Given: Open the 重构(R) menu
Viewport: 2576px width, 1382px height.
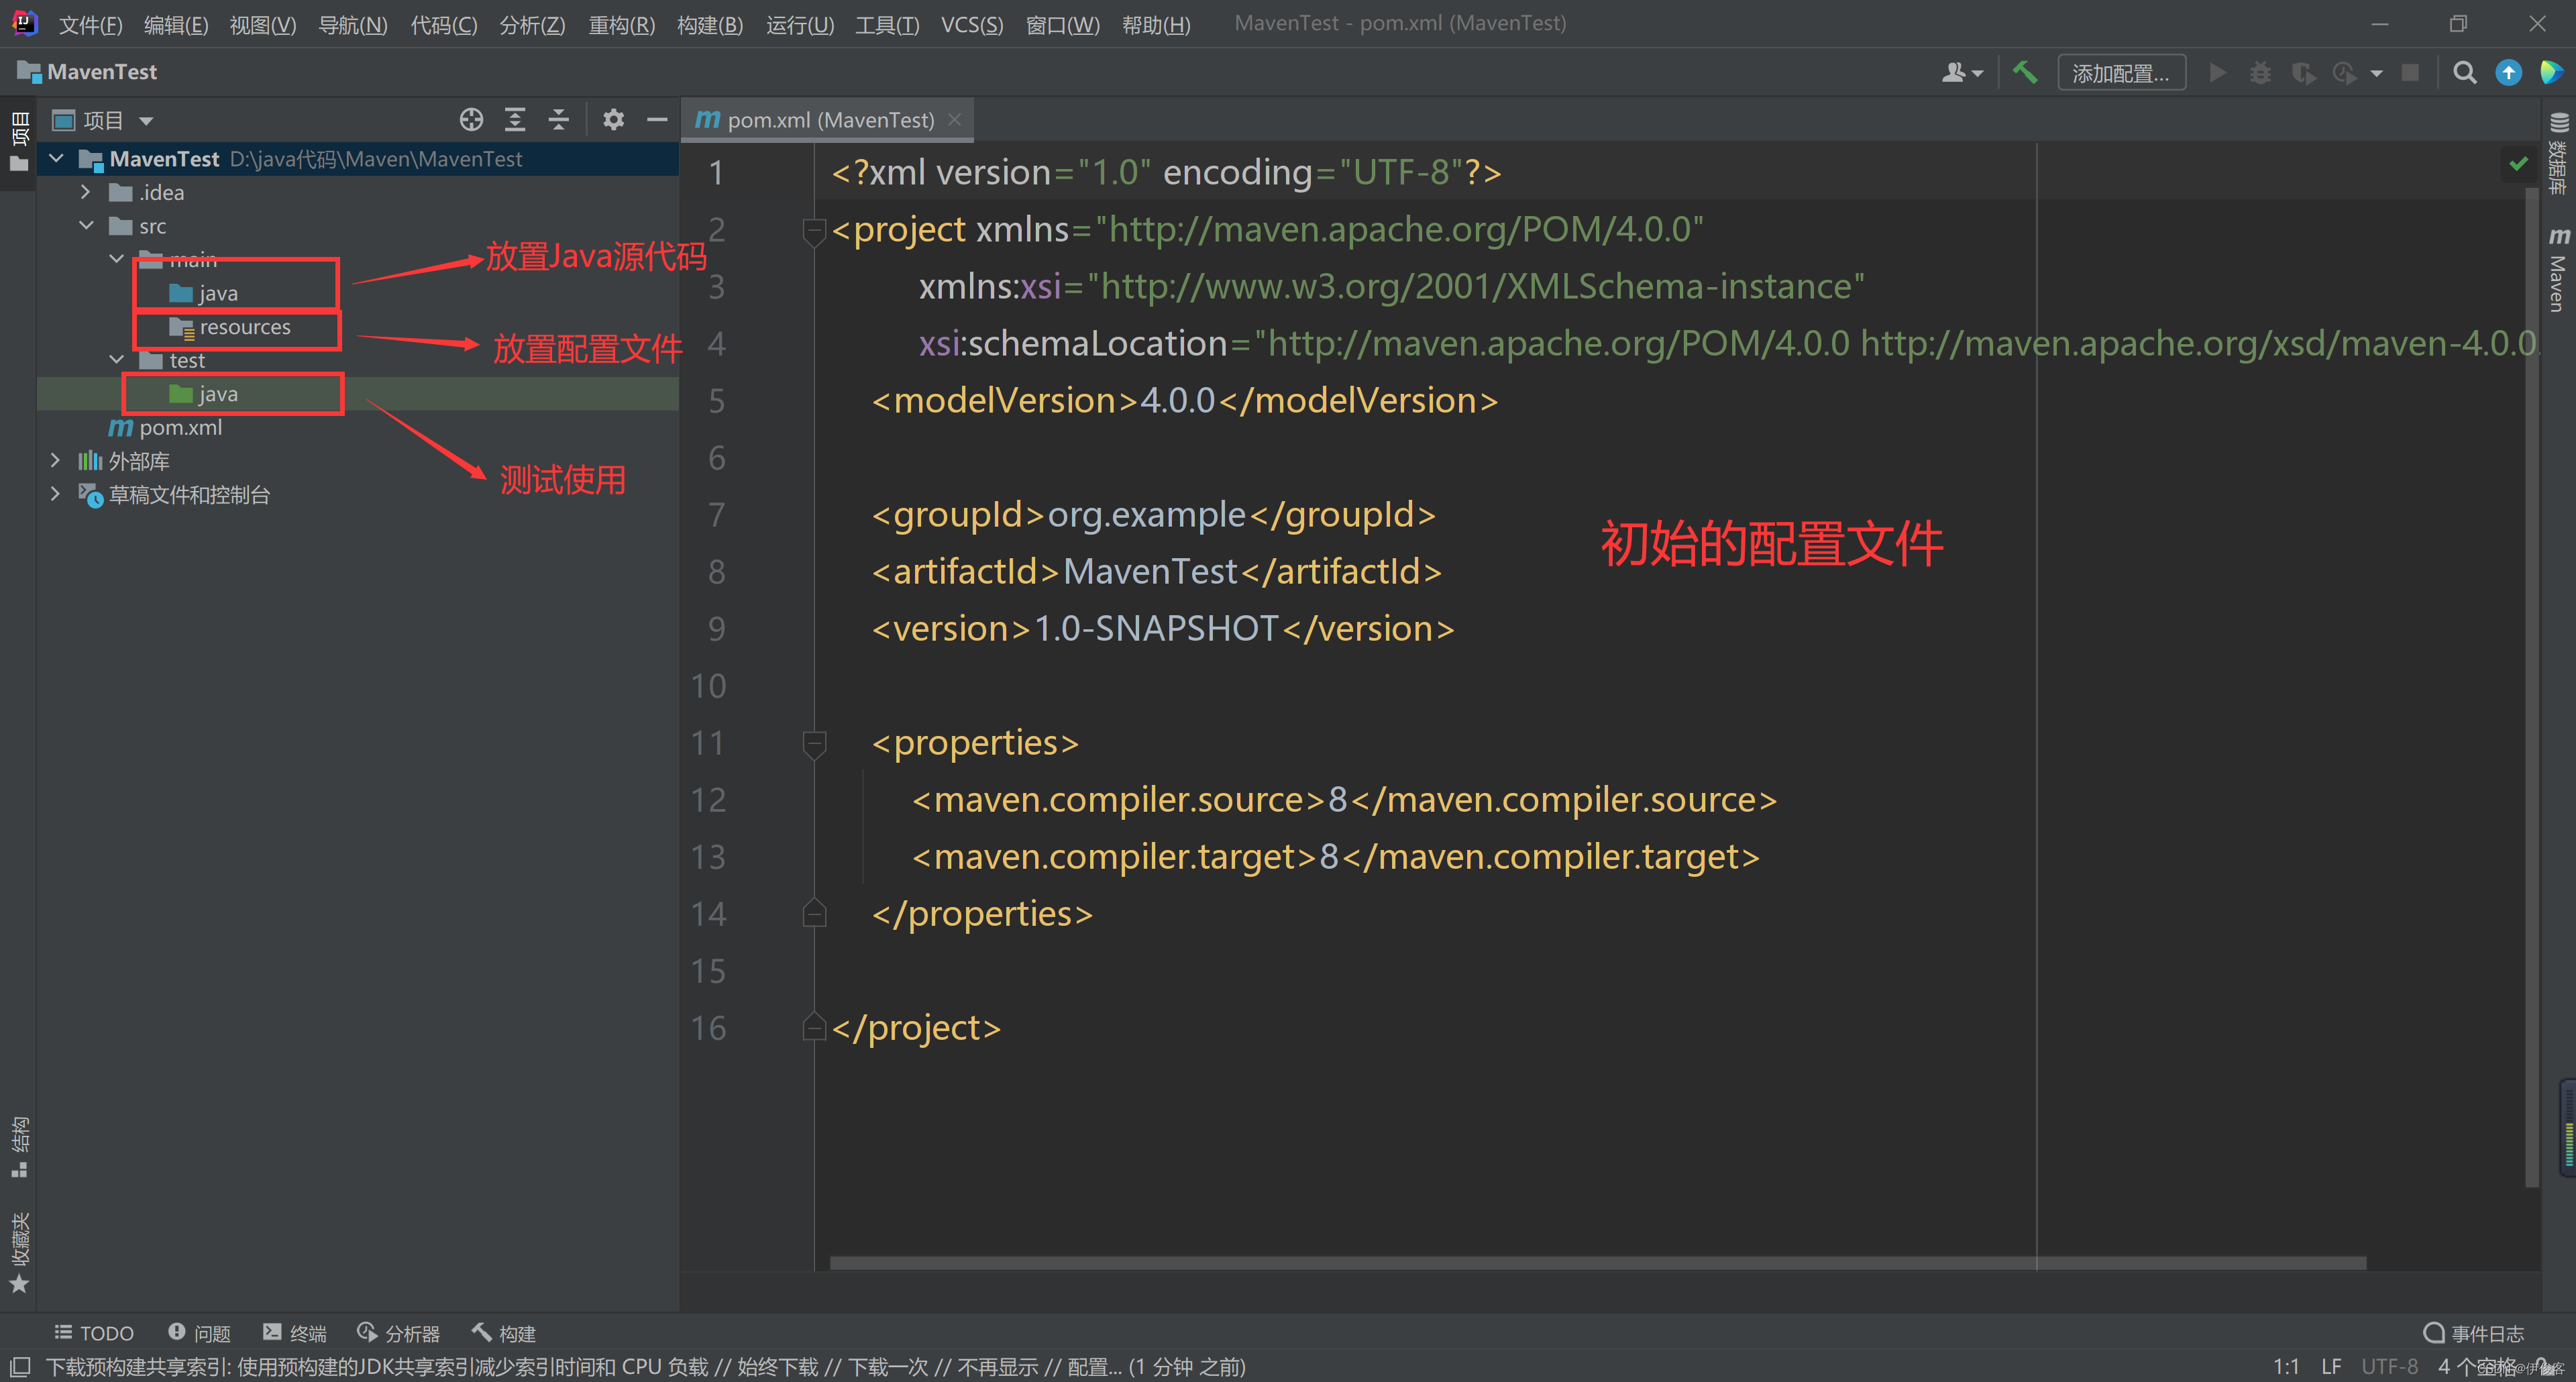Looking at the screenshot, I should point(621,24).
